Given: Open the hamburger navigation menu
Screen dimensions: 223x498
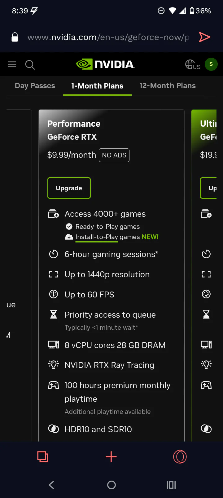Looking at the screenshot, I should click(12, 64).
